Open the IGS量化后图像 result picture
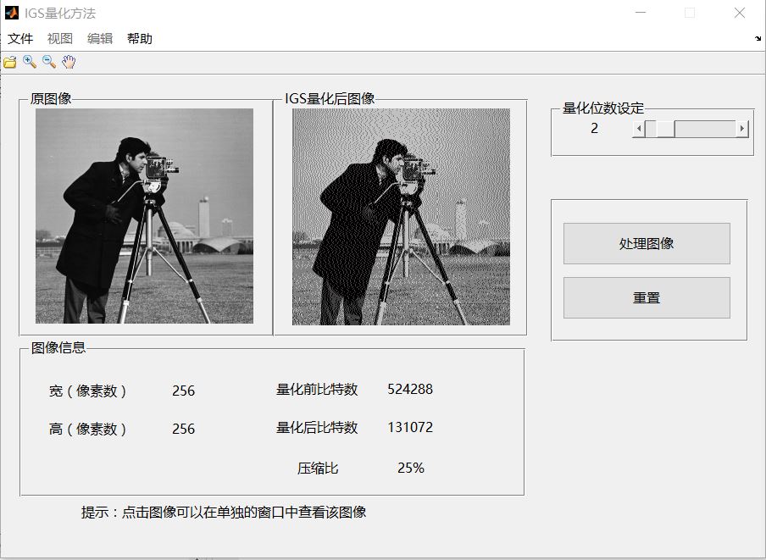Screen dimensions: 766x560 tap(401, 216)
